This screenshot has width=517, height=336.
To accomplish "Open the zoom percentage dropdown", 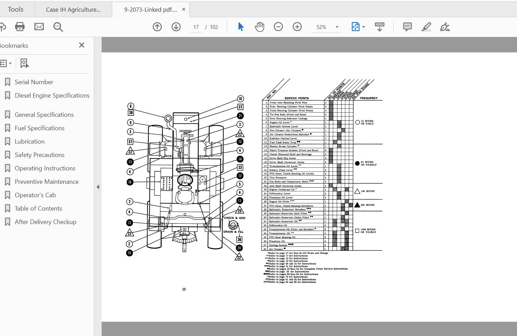I will pyautogui.click(x=337, y=27).
